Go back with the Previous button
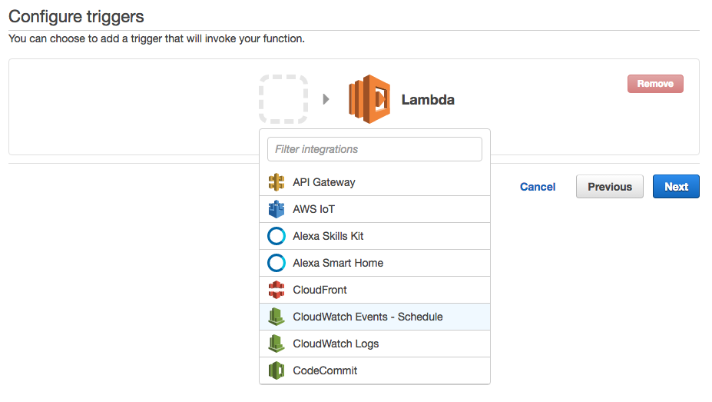Image resolution: width=712 pixels, height=402 pixels. (610, 187)
